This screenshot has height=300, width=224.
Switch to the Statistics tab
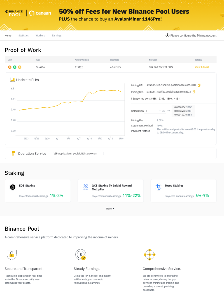(x=23, y=35)
